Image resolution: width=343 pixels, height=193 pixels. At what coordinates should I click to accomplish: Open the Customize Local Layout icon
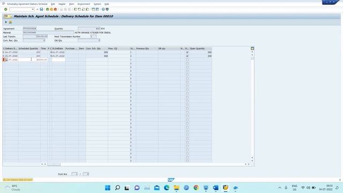point(107,10)
